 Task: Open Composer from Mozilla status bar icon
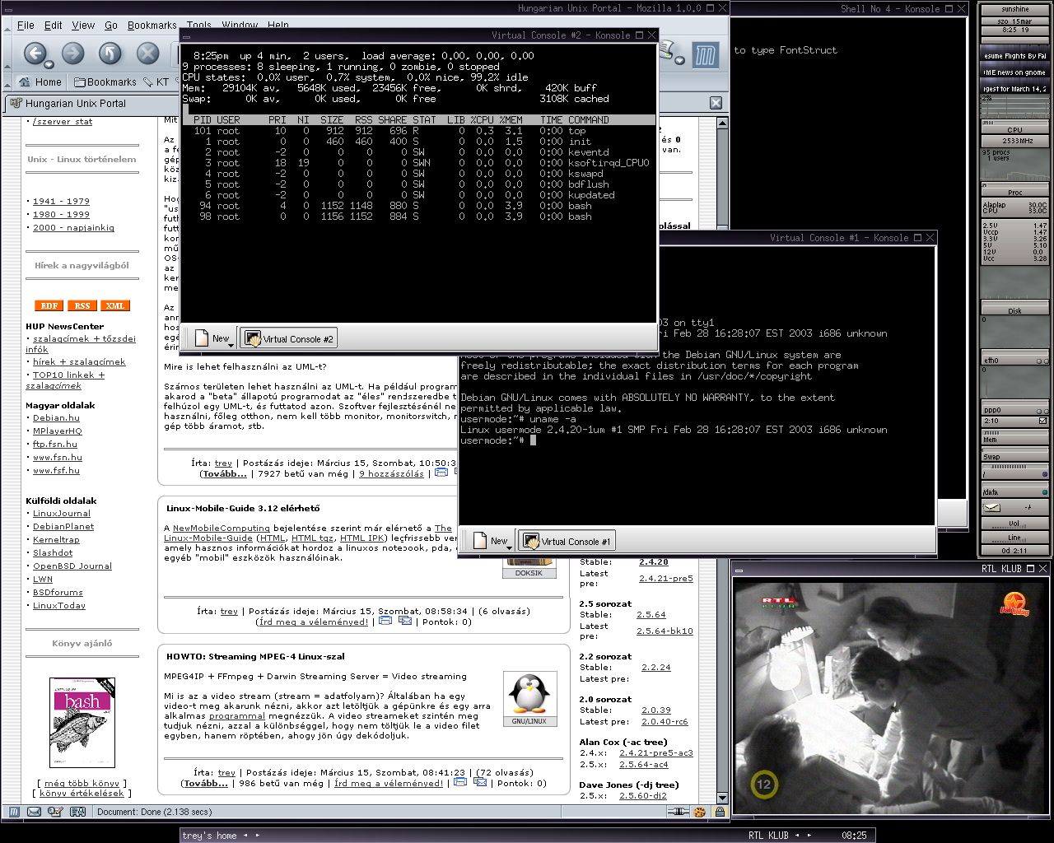pos(56,812)
